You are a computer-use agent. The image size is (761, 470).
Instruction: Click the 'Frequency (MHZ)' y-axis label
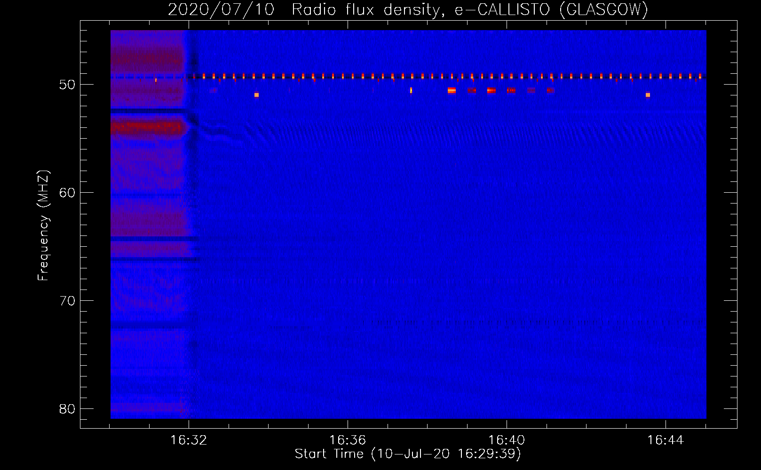[x=43, y=226]
